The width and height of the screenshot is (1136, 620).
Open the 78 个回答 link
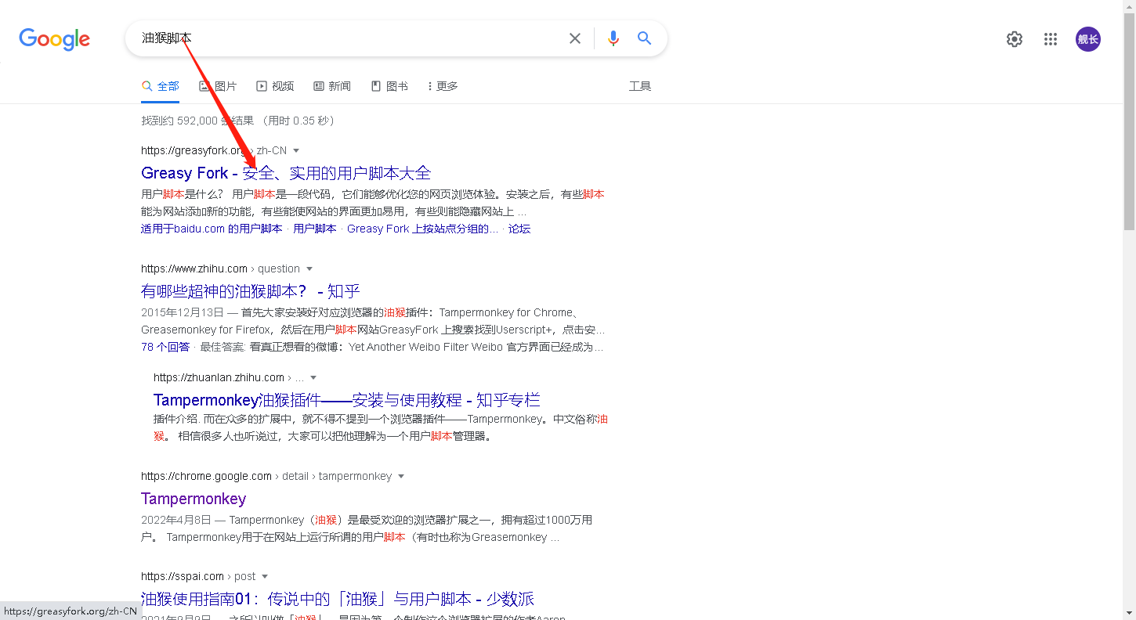tap(165, 347)
